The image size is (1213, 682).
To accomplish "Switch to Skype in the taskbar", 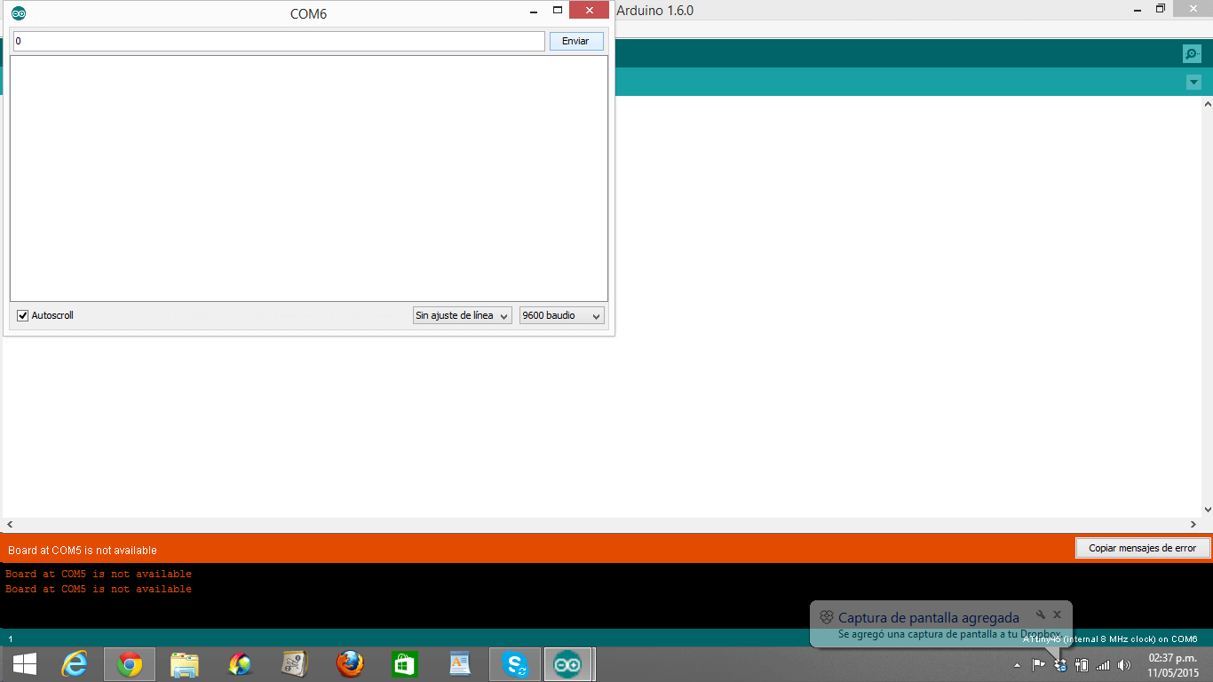I will 515,664.
